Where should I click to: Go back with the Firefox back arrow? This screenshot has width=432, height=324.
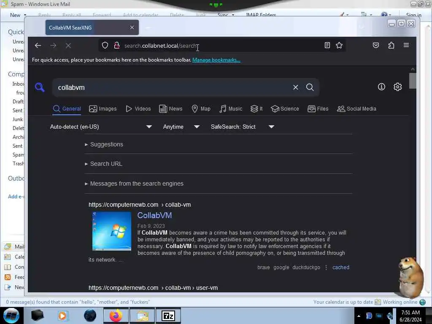(38, 46)
